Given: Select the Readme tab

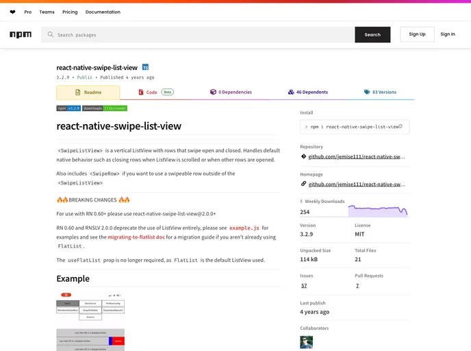Looking at the screenshot, I should 88,93.
